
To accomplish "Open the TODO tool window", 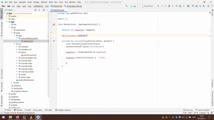I will point(8,110).
